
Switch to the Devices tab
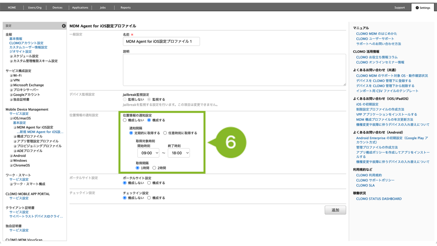coord(57,8)
